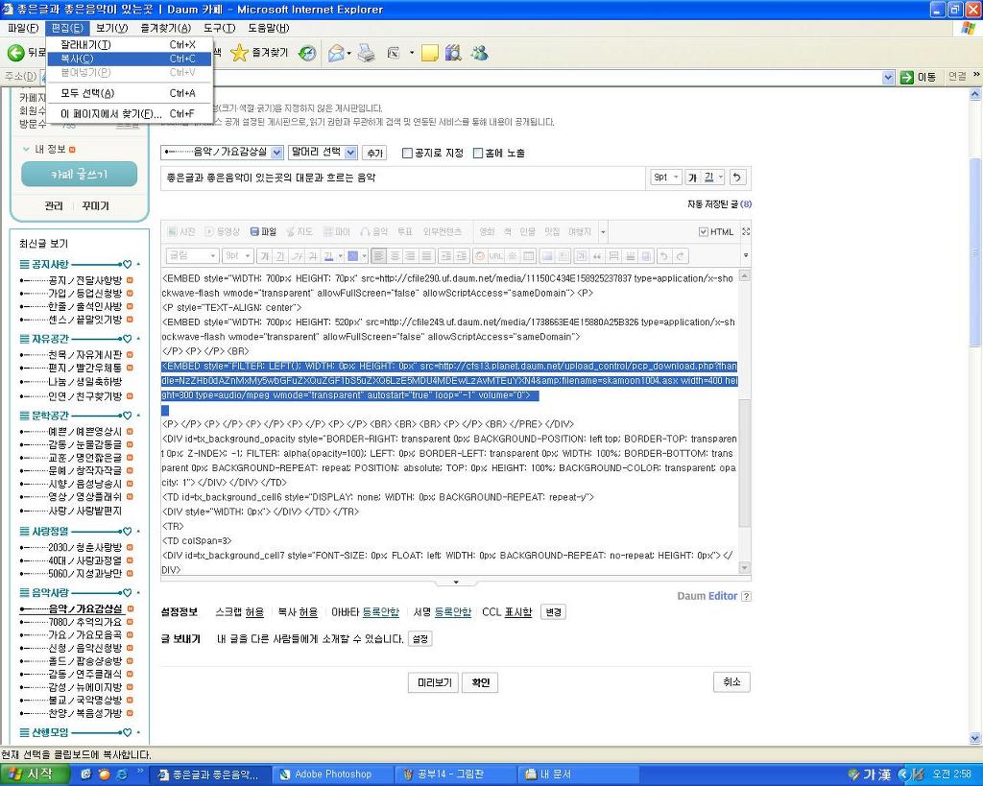Select 복사(C) in the Edit menu
Viewport: 983px width, 786px height.
click(x=130, y=59)
